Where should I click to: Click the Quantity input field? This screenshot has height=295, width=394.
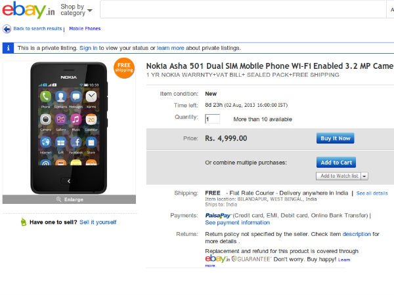click(x=212, y=119)
